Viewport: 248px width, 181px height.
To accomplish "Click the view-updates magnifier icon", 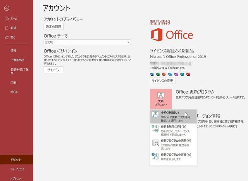I will (x=155, y=143).
